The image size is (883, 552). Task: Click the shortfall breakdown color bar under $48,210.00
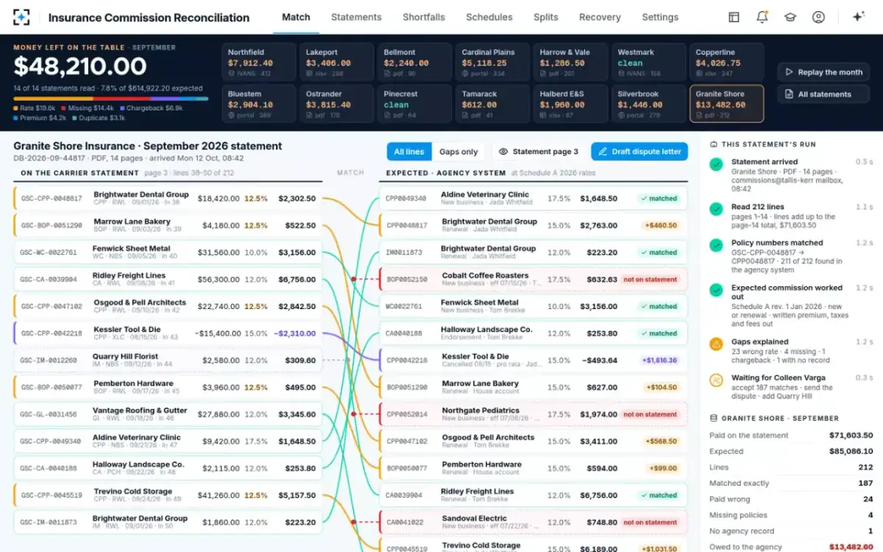[x=110, y=98]
